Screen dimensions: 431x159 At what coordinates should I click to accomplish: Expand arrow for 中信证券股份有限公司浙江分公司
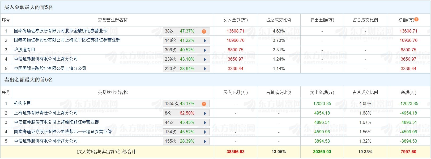[205, 142]
